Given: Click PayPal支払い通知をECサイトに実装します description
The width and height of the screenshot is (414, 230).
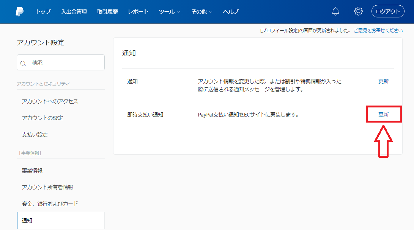Looking at the screenshot, I should (249, 115).
